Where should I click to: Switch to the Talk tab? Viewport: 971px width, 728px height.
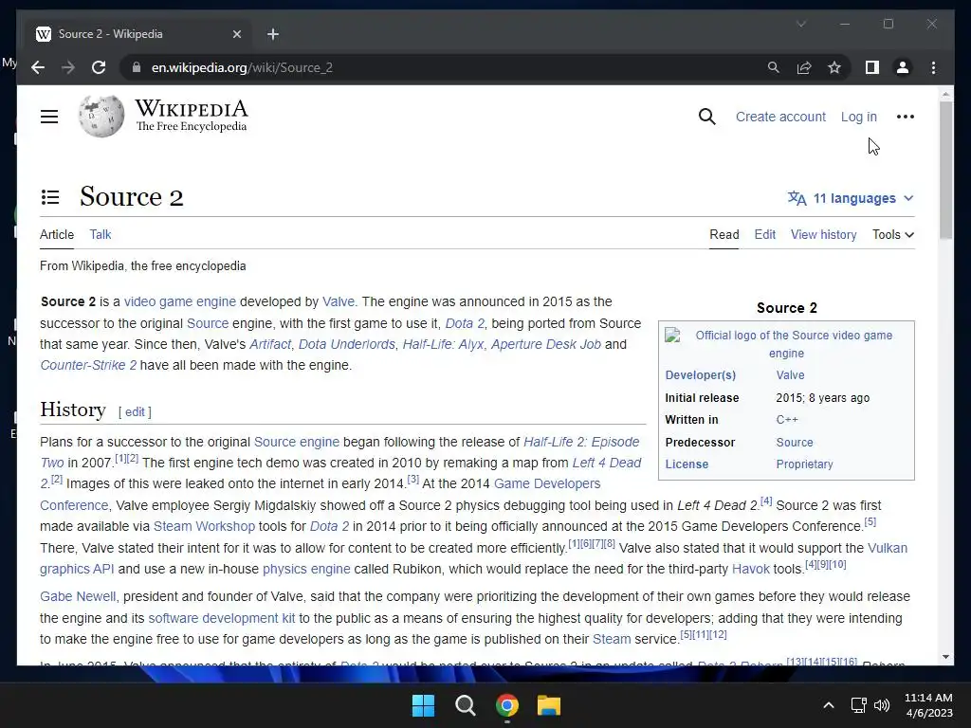[101, 235]
